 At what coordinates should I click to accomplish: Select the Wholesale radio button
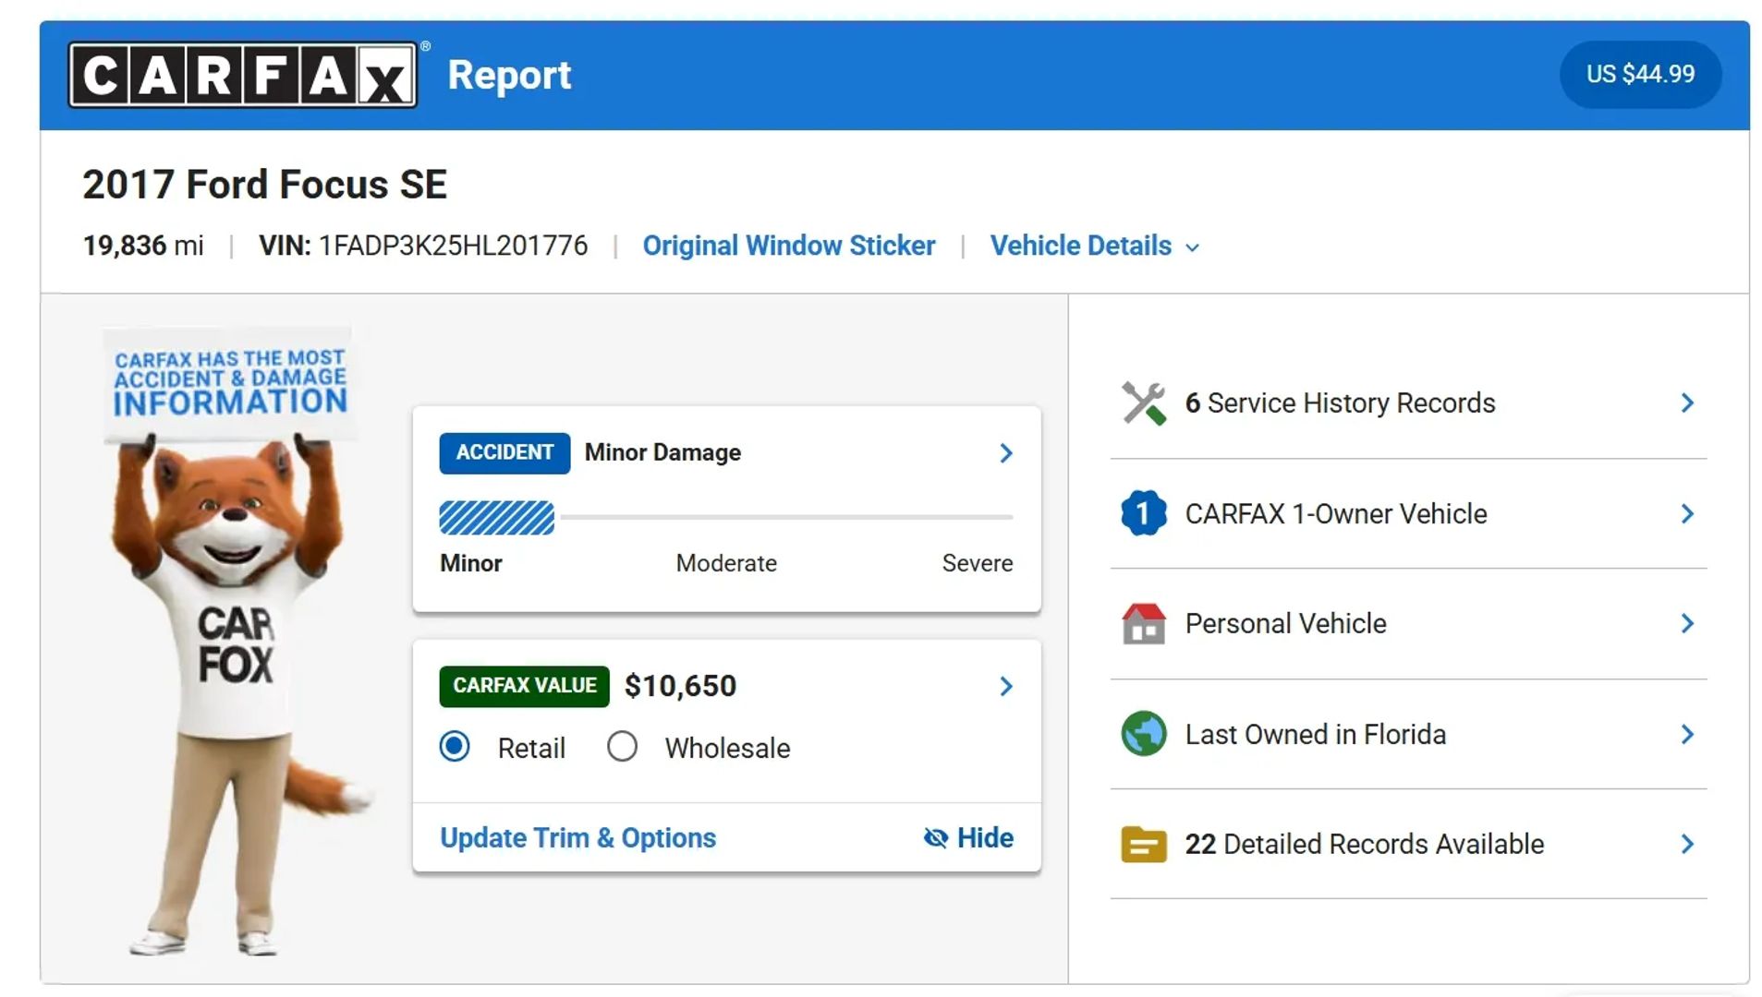click(622, 746)
